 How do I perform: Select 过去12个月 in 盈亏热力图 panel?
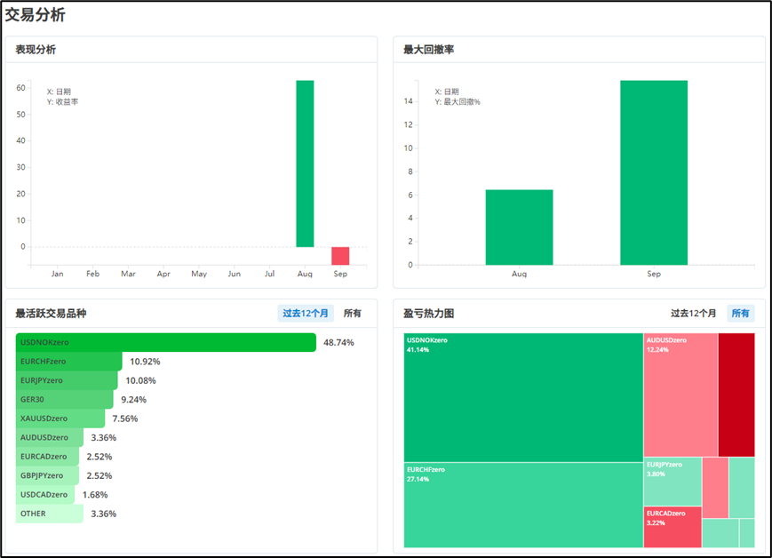click(x=693, y=314)
